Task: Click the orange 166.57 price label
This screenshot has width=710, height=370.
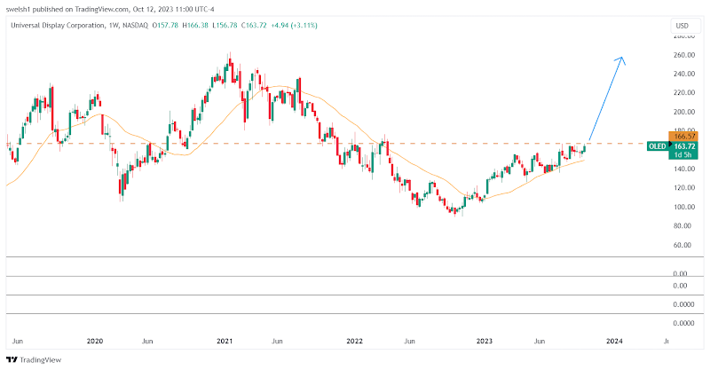Action: point(683,136)
